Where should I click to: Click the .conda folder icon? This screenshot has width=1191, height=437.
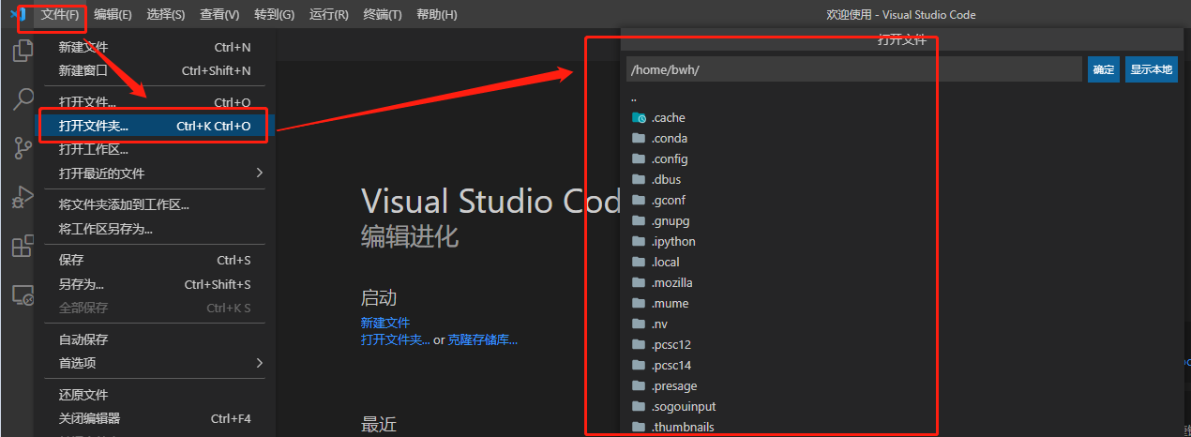point(640,139)
